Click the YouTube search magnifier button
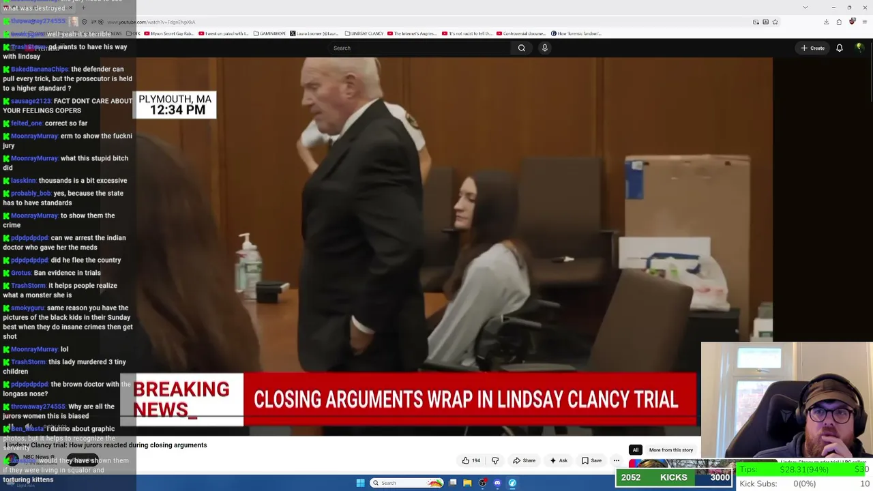The height and width of the screenshot is (491, 873). coord(522,48)
